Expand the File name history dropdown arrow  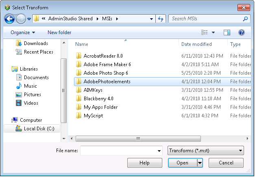point(159,151)
